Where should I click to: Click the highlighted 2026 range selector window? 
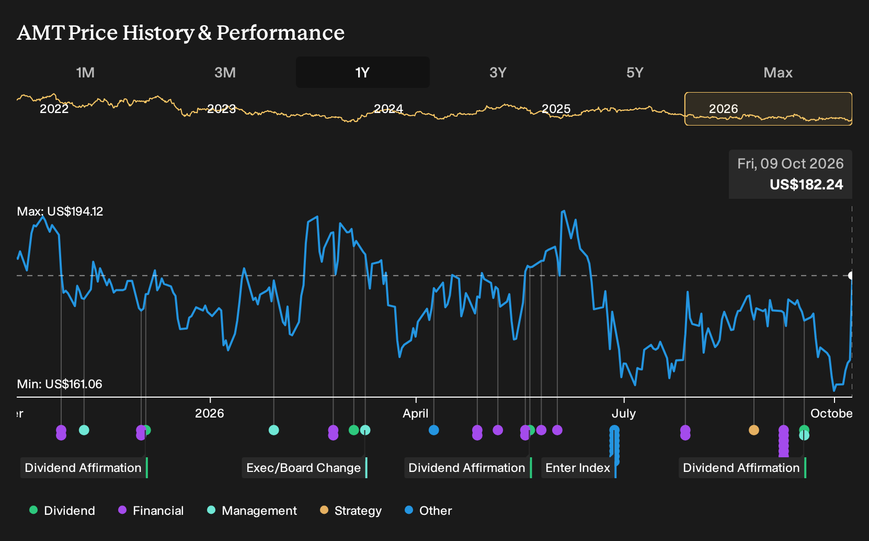point(768,109)
